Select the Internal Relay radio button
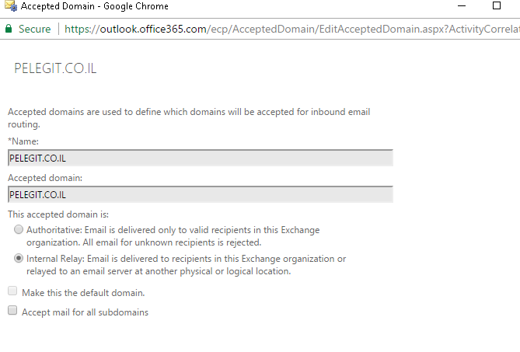520x352 pixels. [19, 258]
